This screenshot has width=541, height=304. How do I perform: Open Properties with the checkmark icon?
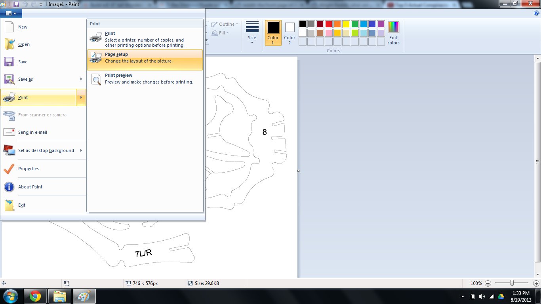43,169
